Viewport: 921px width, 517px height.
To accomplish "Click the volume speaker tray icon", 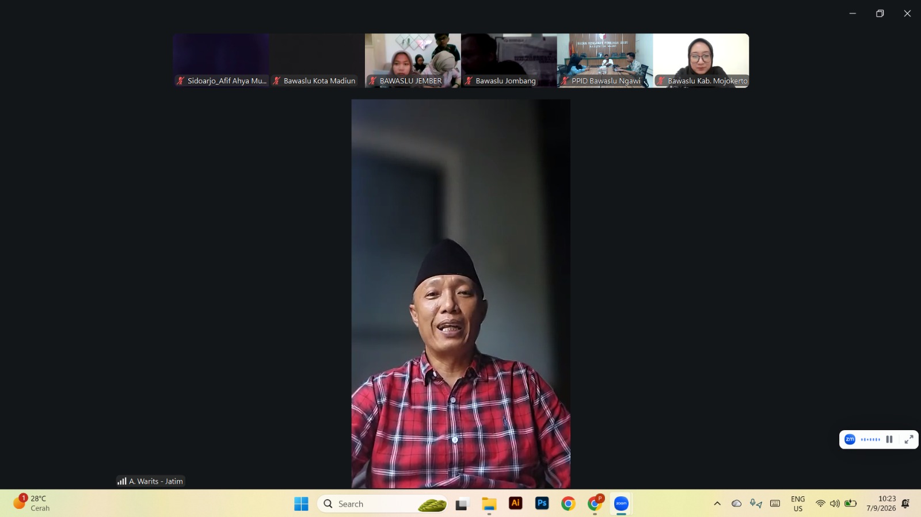I will click(835, 504).
